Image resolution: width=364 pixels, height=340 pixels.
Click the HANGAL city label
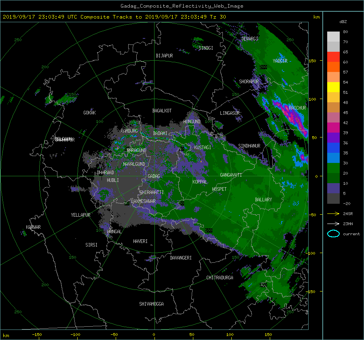pos(114,232)
